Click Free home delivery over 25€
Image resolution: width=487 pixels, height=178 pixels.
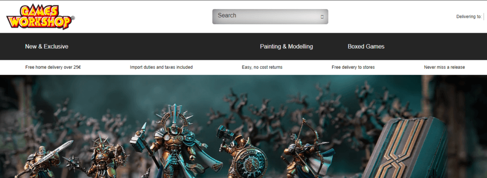point(53,67)
